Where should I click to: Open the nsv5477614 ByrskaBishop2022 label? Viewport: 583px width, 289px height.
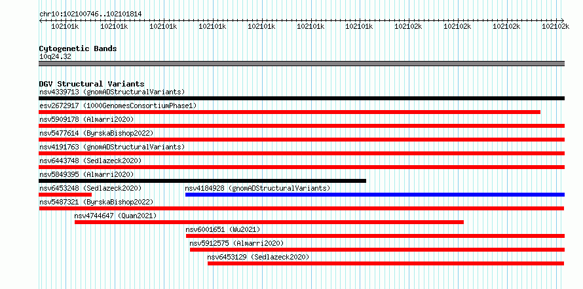[96, 133]
